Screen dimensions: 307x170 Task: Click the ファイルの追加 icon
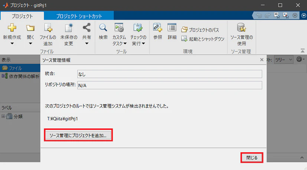[48, 27]
